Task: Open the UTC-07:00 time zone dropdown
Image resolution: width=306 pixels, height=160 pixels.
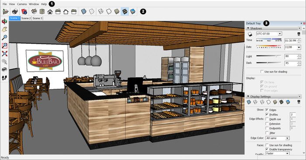Action: pos(280,34)
